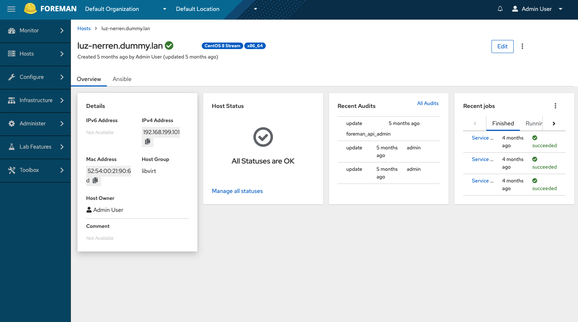Open the Default Organization dropdown
The width and height of the screenshot is (578, 322).
[x=125, y=9]
